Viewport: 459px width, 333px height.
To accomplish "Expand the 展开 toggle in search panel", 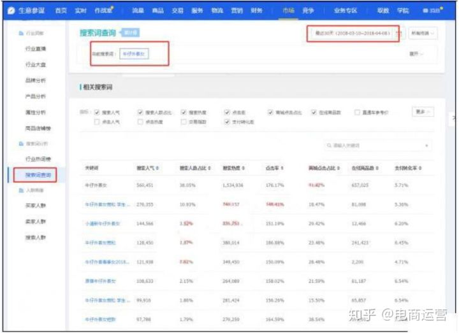I will click(x=416, y=54).
